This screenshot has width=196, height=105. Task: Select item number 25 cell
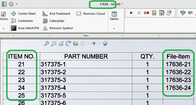pyautogui.click(x=21, y=95)
